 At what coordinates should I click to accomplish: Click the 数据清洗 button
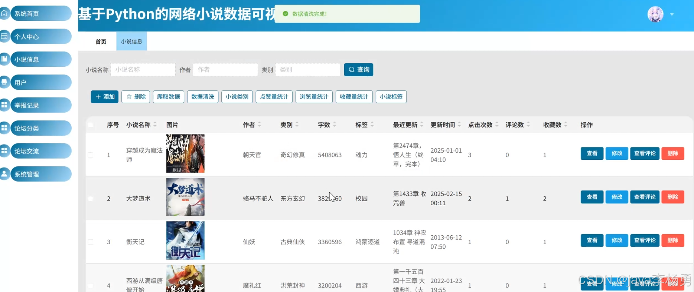203,97
